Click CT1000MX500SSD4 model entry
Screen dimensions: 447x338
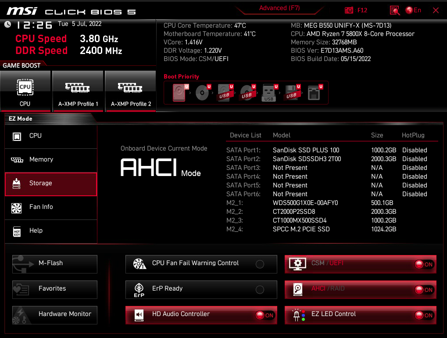pyautogui.click(x=300, y=220)
